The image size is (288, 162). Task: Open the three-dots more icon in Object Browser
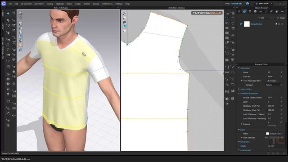(282, 11)
